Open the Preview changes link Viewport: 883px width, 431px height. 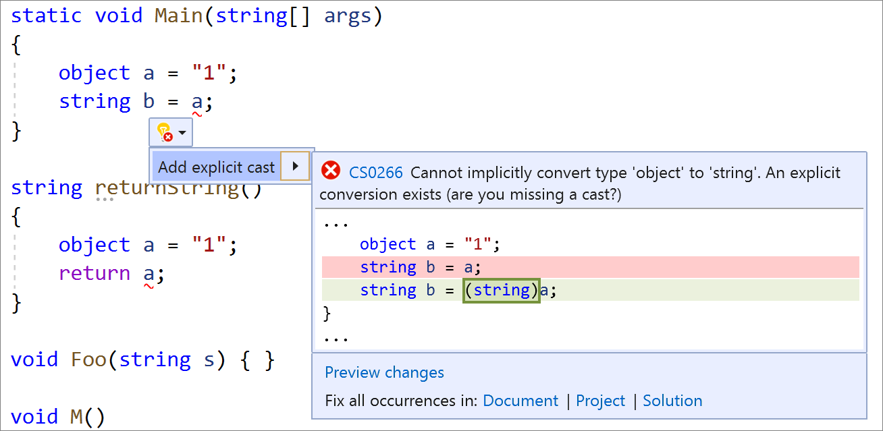384,372
